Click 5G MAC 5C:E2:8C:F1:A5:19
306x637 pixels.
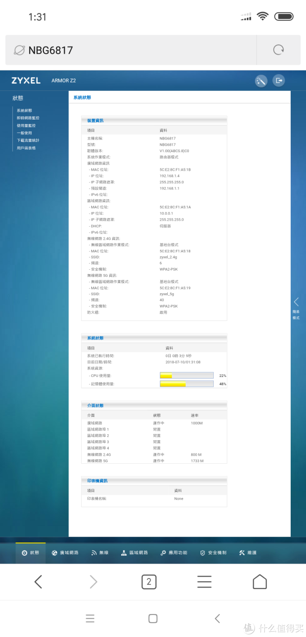coord(175,288)
